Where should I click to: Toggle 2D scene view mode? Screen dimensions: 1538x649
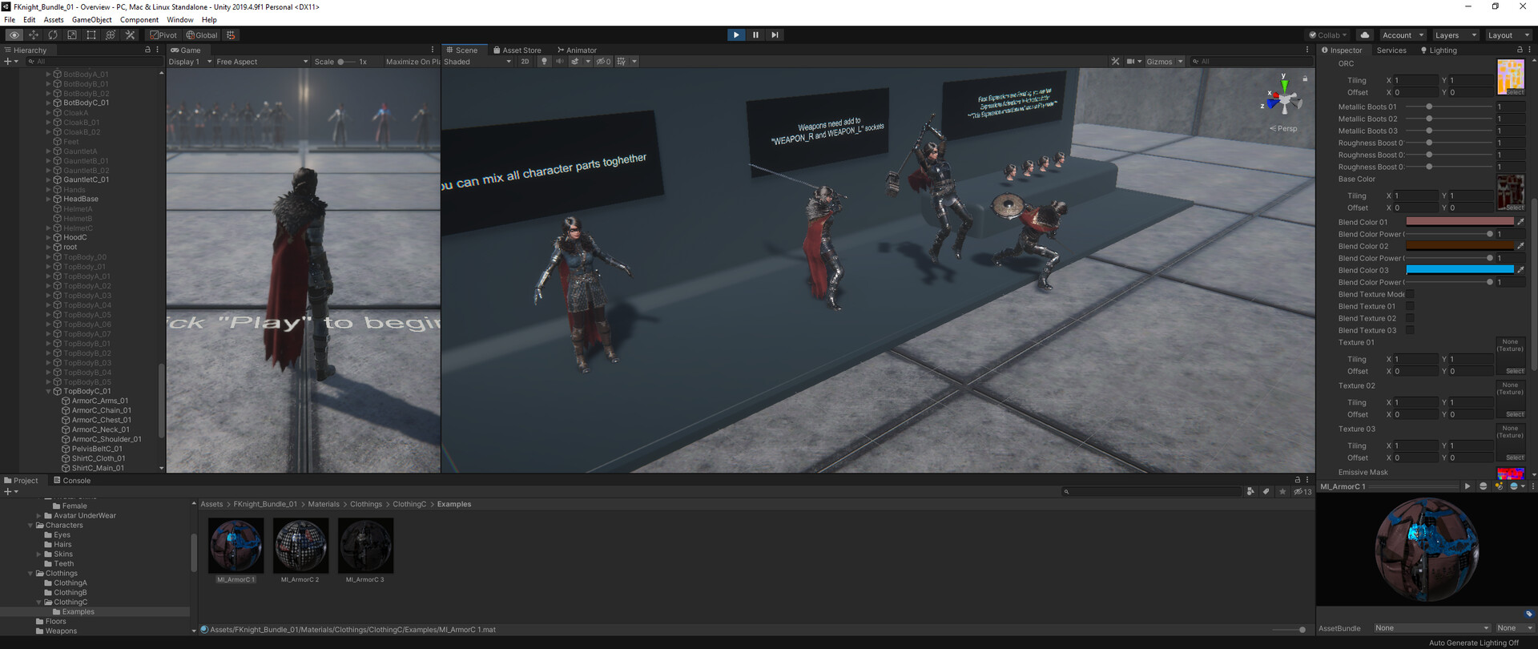[525, 62]
